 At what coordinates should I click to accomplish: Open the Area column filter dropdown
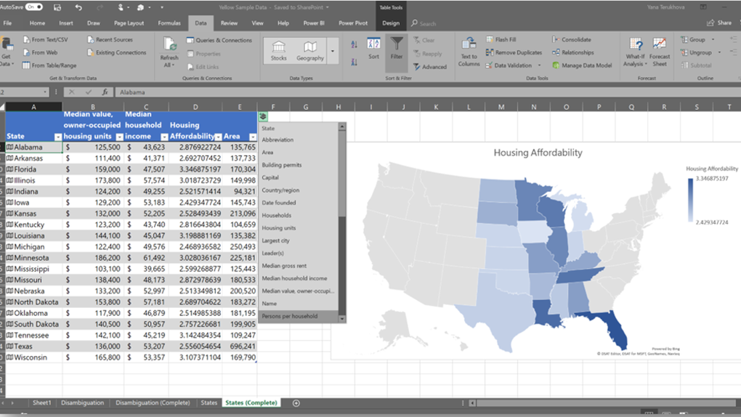(253, 137)
